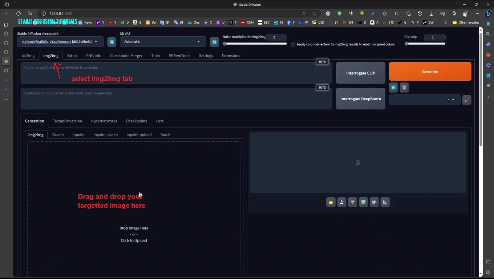Click the Noise multiplier number field
The width and height of the screenshot is (494, 279).
point(276,37)
